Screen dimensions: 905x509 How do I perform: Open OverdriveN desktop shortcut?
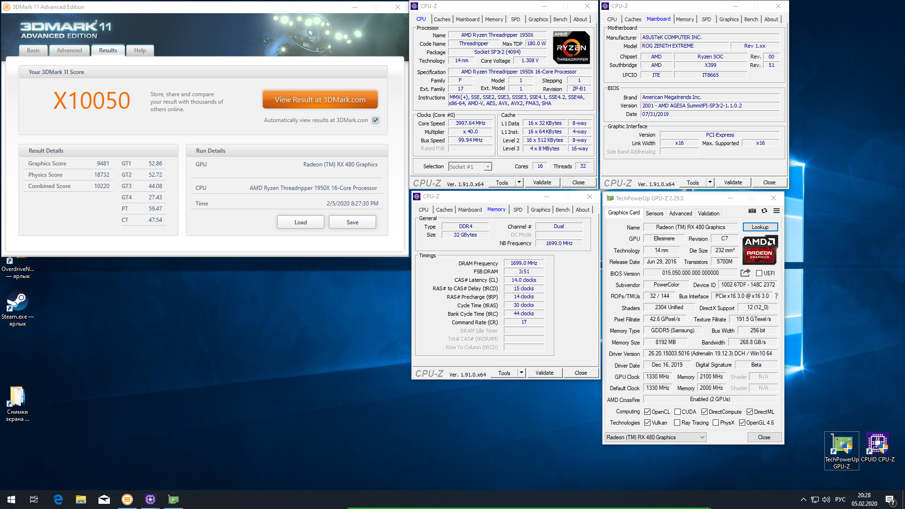point(17,269)
